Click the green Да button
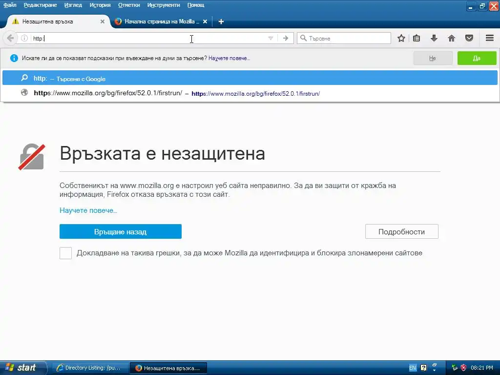The image size is (500, 375). click(x=477, y=58)
